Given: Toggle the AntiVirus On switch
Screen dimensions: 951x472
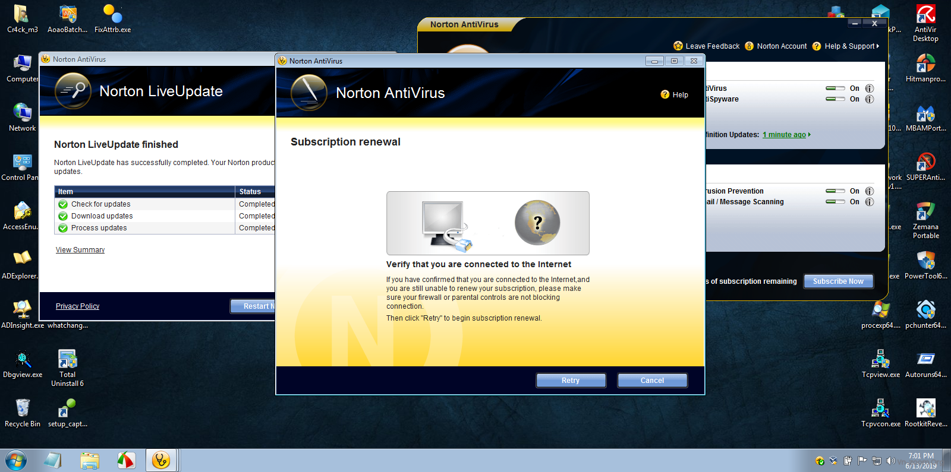Looking at the screenshot, I should point(835,88).
